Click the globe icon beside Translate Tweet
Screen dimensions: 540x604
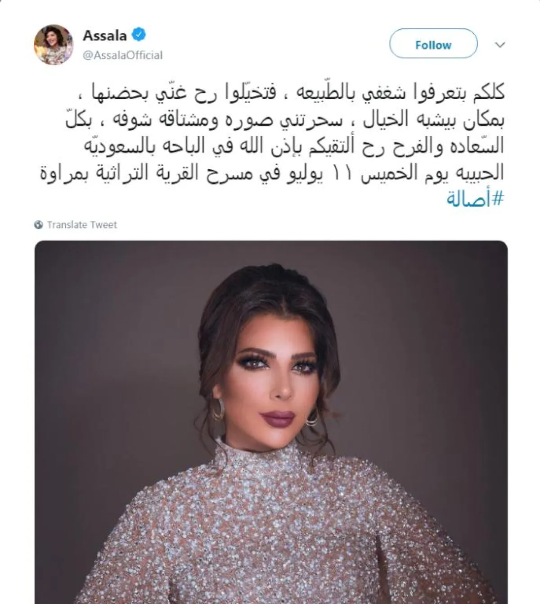pos(39,224)
